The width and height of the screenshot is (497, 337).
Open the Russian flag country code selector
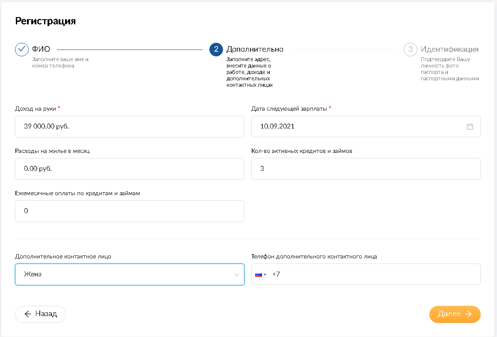260,274
